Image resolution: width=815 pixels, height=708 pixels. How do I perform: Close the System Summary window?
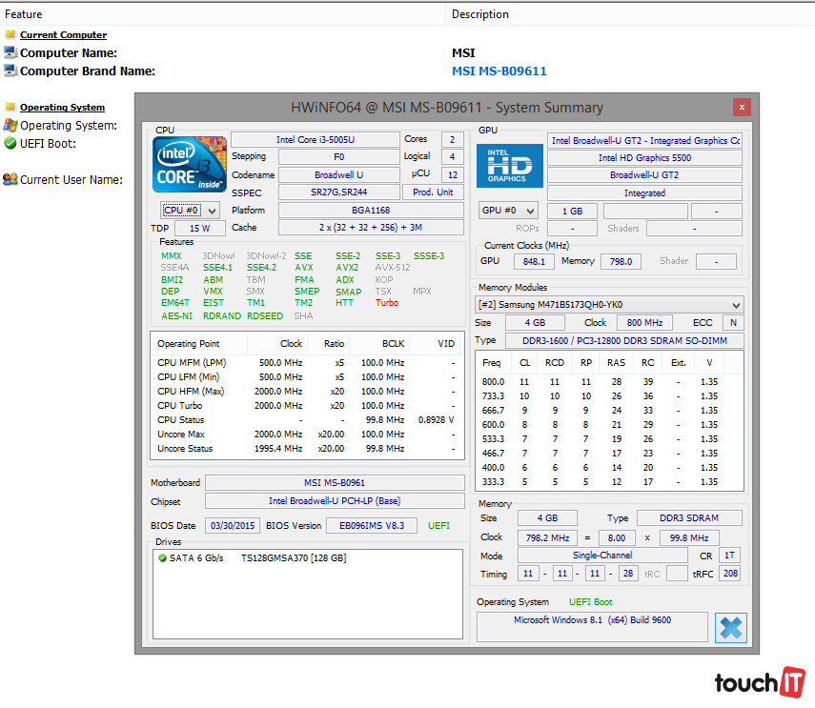[741, 107]
